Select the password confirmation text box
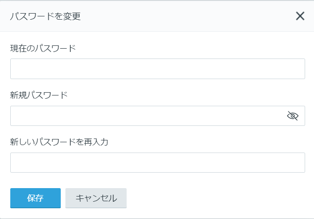 [x=157, y=162]
